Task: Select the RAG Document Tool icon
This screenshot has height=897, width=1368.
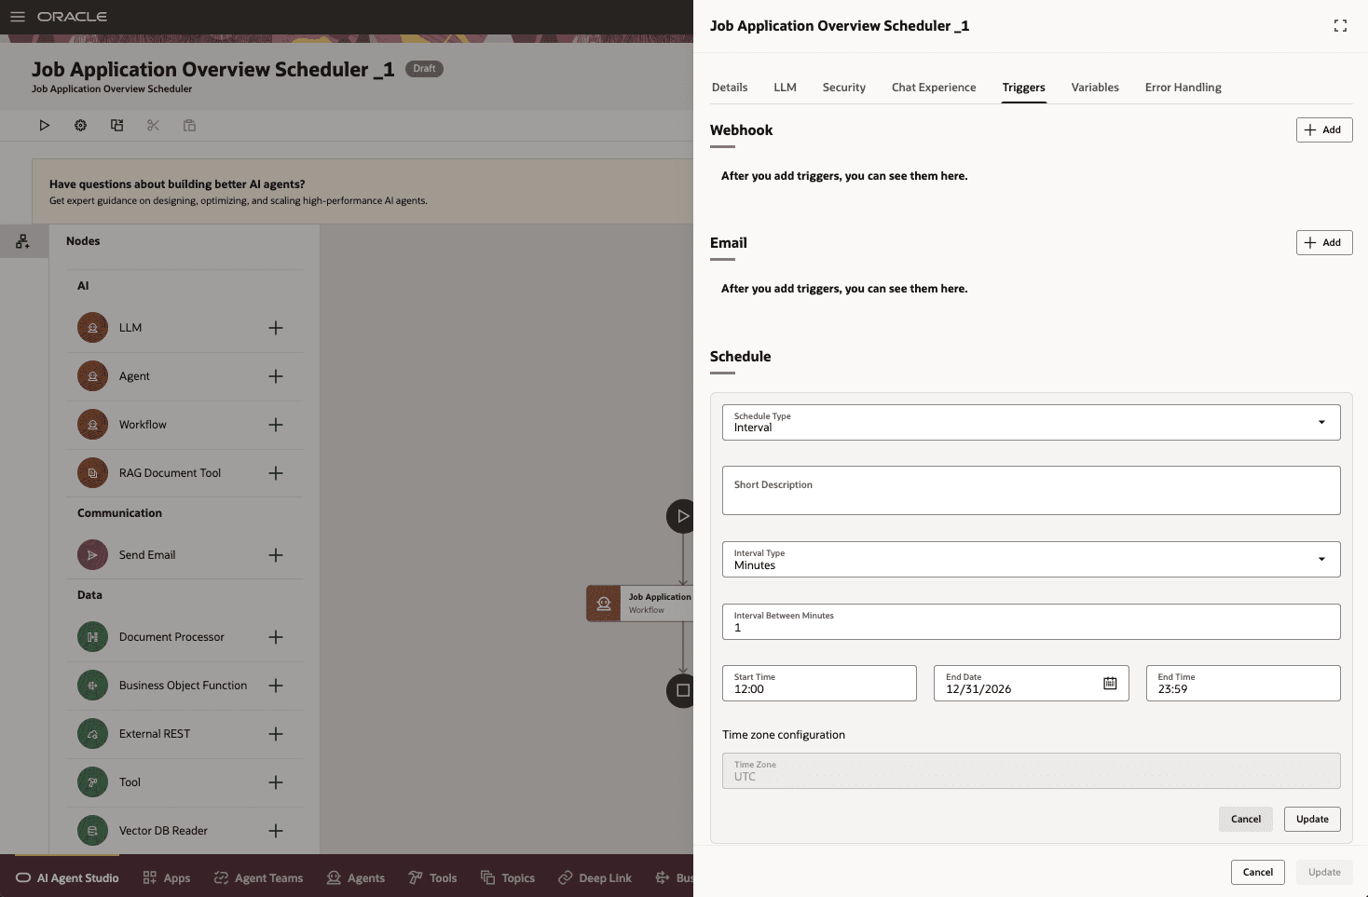Action: click(92, 472)
